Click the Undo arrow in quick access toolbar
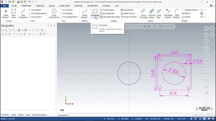This screenshot has width=216, height=121. point(29,2)
